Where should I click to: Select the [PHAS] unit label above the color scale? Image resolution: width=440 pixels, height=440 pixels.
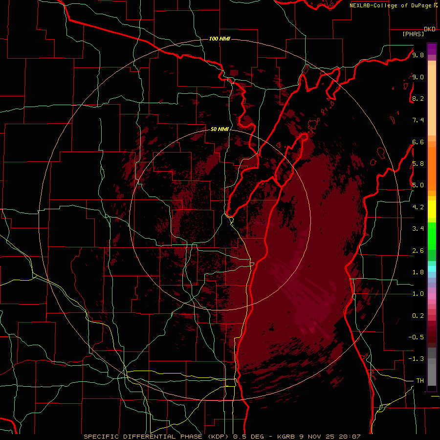pyautogui.click(x=413, y=34)
